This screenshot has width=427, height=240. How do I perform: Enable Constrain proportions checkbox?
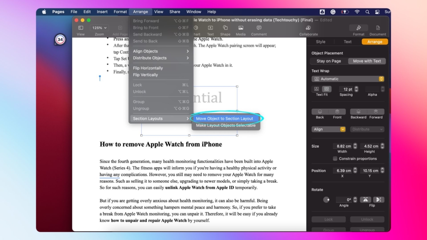pyautogui.click(x=335, y=159)
